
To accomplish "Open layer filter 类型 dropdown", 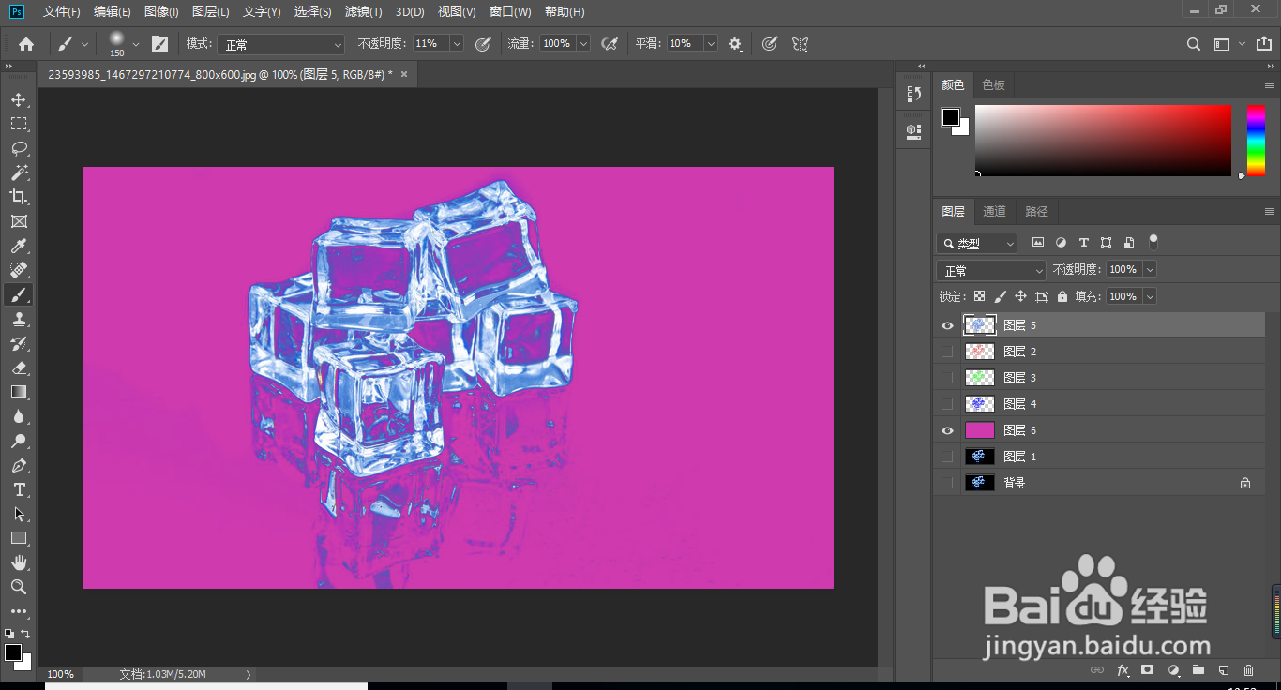I will tap(976, 243).
